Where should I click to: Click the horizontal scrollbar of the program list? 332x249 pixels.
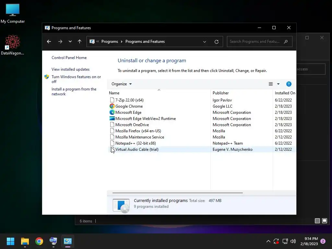[x=177, y=193]
